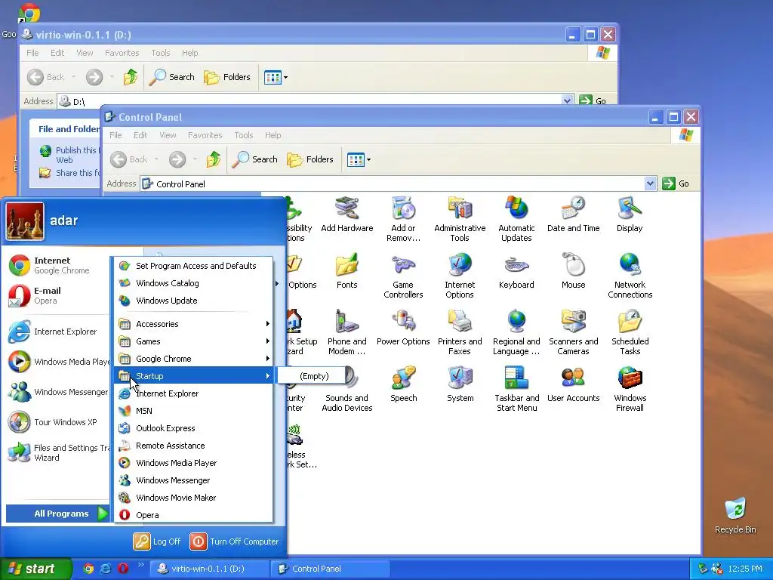Launch Chrome from quick launch bar
This screenshot has width=773, height=580.
(x=88, y=569)
